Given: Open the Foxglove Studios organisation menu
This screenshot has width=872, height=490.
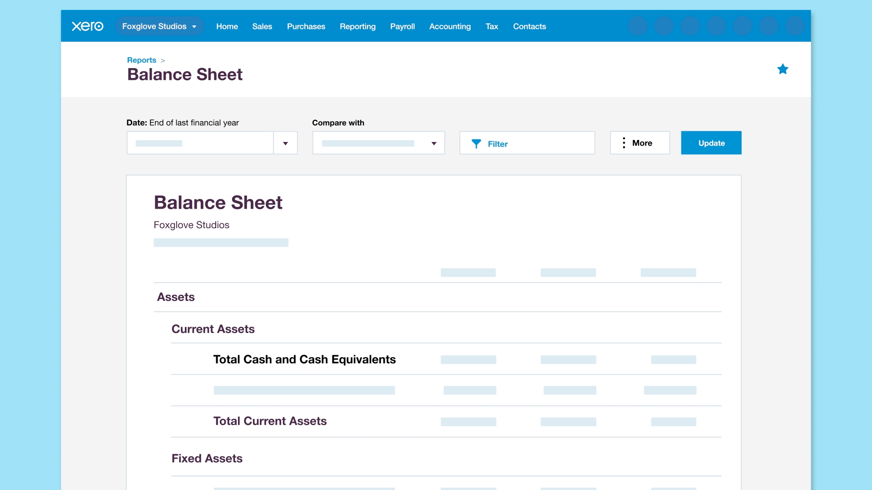Looking at the screenshot, I should point(159,26).
